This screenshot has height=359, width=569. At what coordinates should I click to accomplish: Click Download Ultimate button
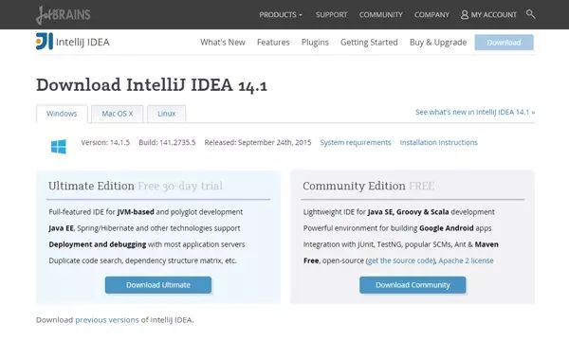click(x=158, y=285)
